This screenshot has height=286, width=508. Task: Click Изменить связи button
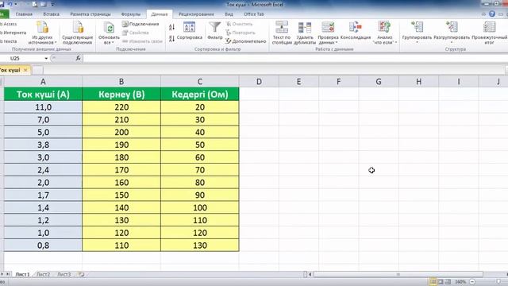(x=142, y=41)
